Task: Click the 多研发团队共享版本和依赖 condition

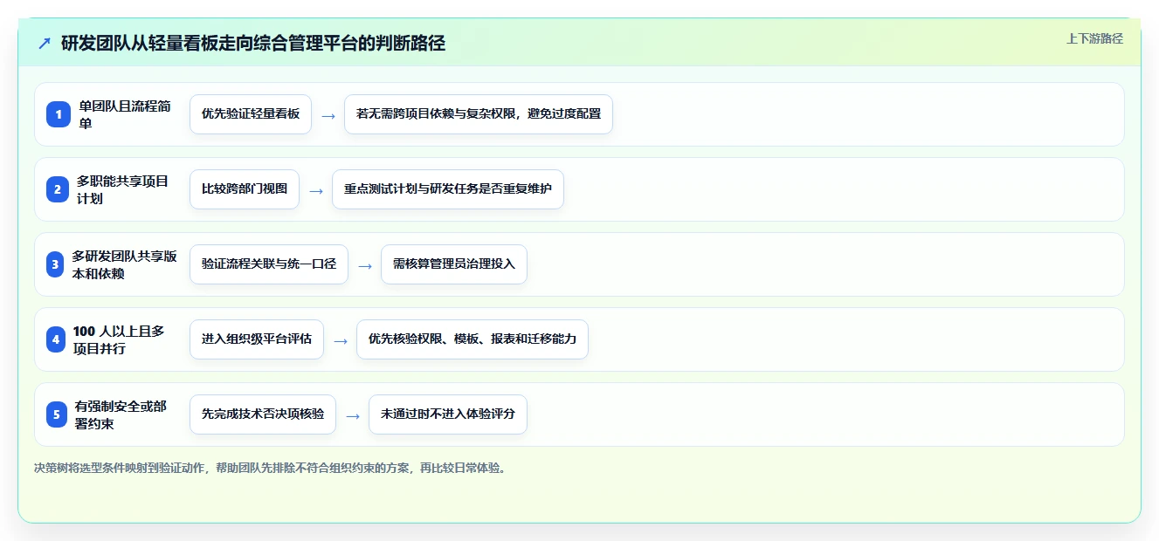Action: pyautogui.click(x=124, y=264)
